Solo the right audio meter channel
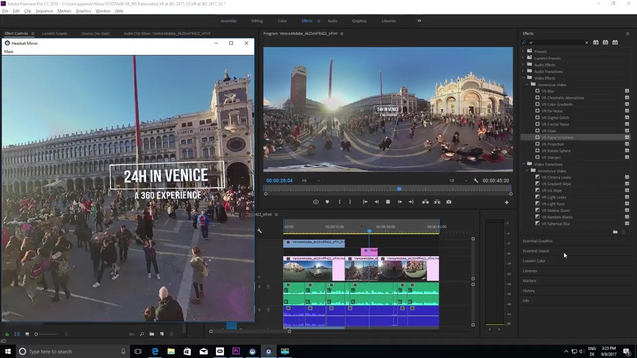This screenshot has width=637, height=358. click(499, 329)
